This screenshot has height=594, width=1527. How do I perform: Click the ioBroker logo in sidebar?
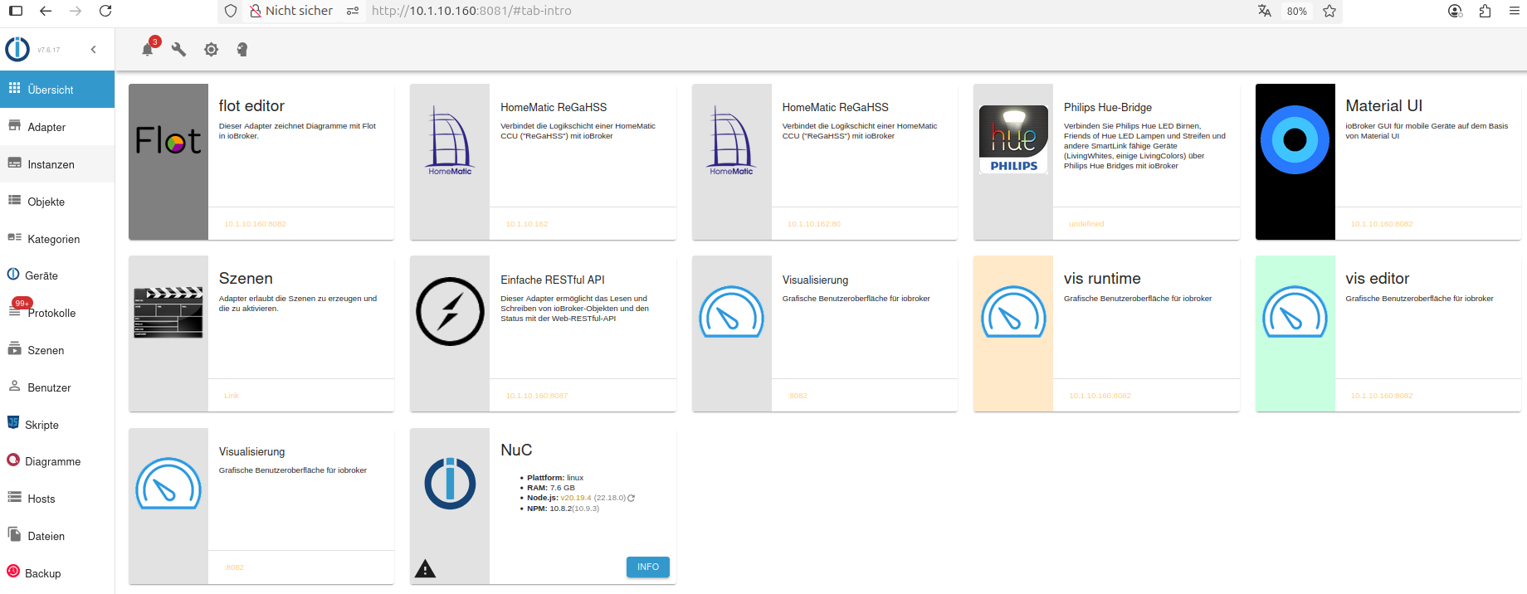17,50
